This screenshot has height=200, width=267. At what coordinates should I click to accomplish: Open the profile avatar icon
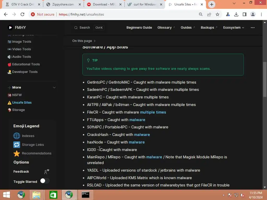coord(253,15)
